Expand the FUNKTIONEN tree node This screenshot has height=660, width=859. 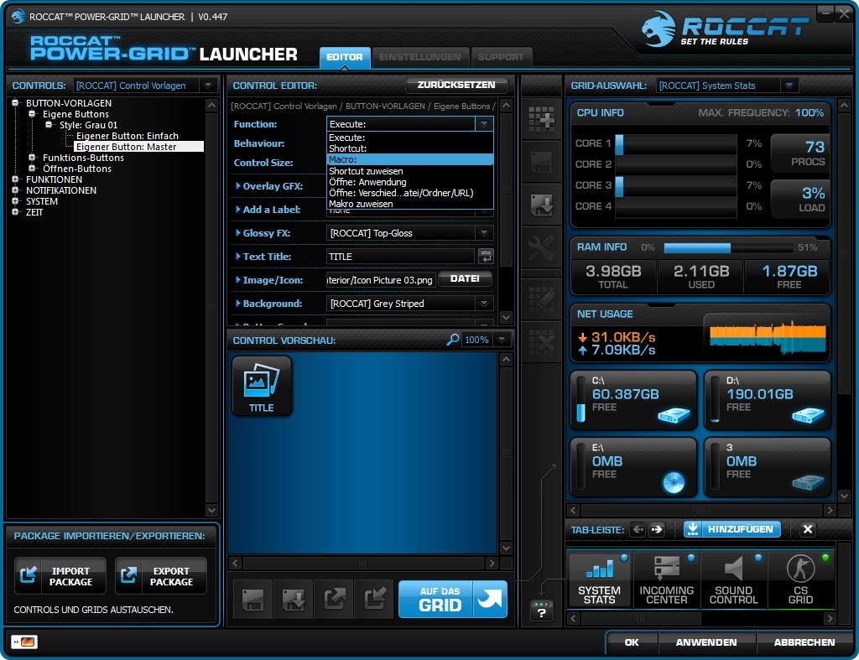[x=15, y=179]
